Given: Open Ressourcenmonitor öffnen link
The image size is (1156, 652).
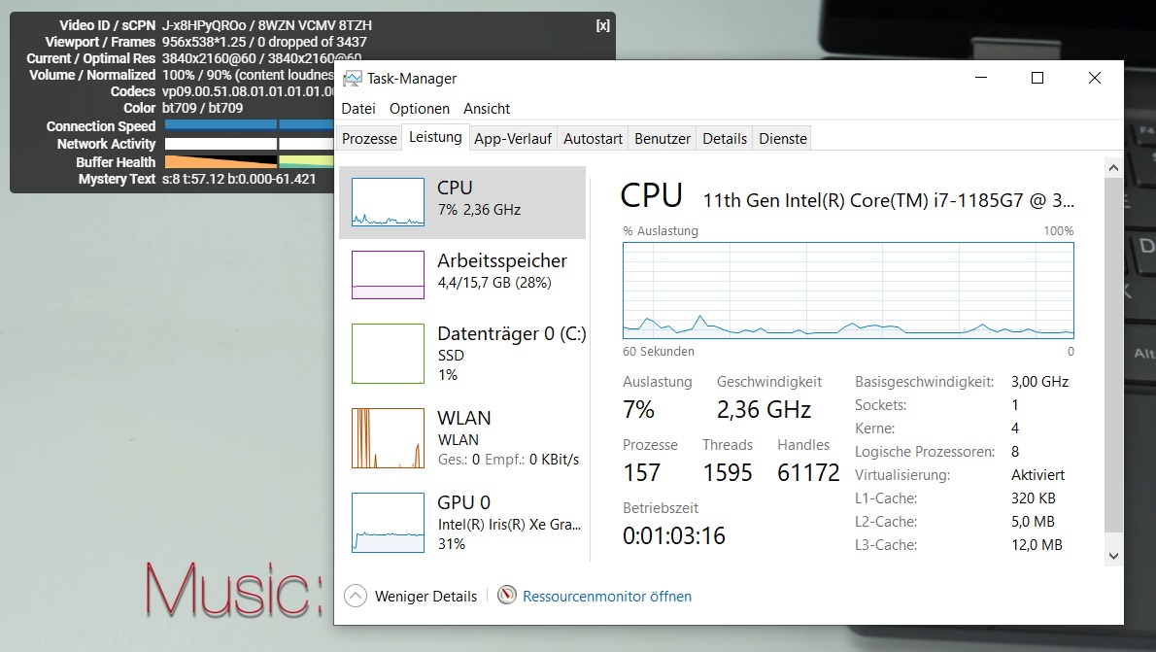Looking at the screenshot, I should (x=607, y=596).
